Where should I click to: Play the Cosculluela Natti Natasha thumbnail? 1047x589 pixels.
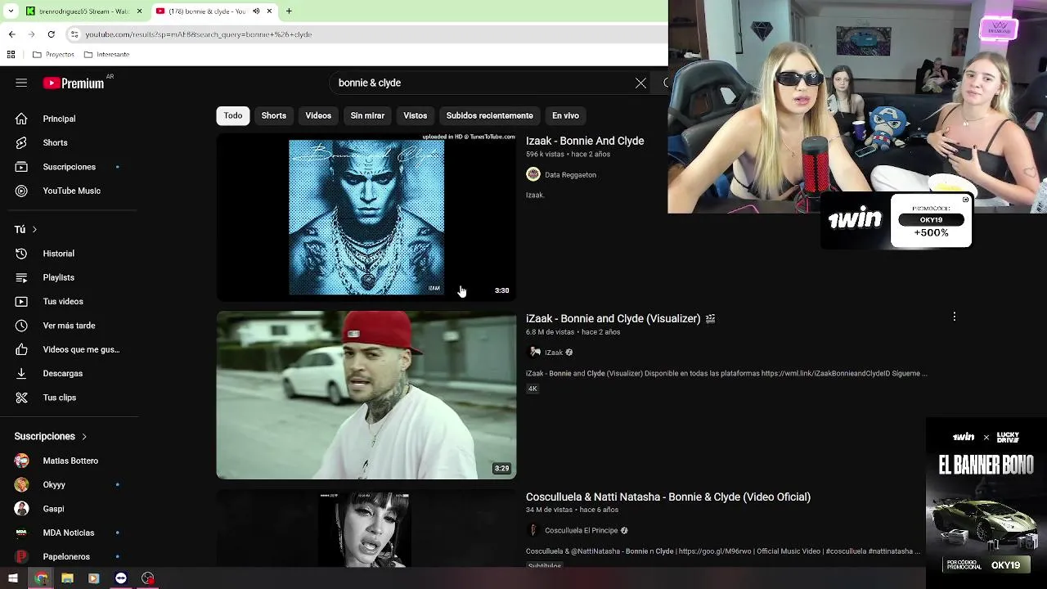click(366, 528)
